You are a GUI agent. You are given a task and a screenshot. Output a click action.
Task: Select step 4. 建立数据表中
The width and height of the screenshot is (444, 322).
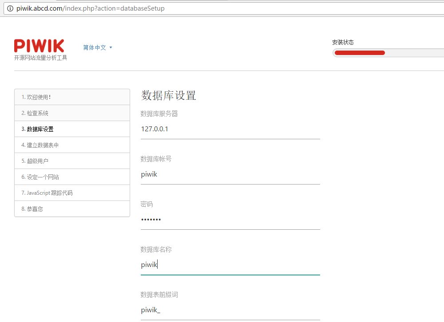(x=72, y=145)
